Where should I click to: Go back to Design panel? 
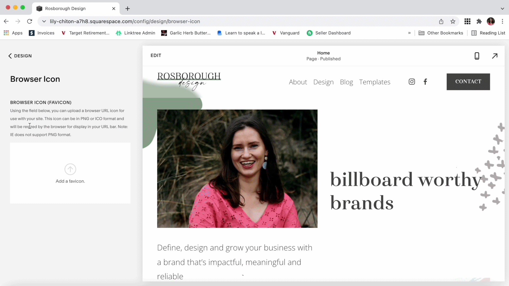[20, 56]
